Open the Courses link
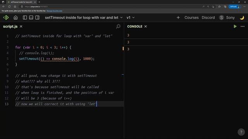248x139 pixels. tap(191, 17)
